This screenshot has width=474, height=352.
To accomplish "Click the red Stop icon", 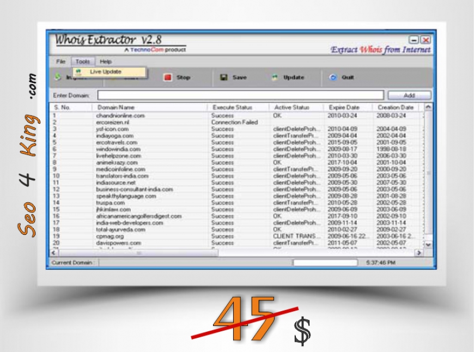I will pos(167,77).
